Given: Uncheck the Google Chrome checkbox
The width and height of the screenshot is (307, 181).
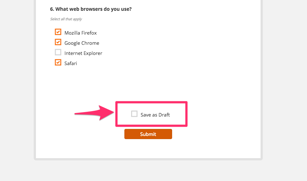Looking at the screenshot, I should coord(58,42).
